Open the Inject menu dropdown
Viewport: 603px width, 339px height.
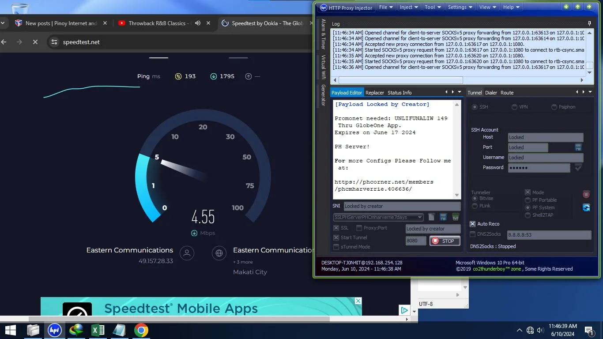(409, 7)
